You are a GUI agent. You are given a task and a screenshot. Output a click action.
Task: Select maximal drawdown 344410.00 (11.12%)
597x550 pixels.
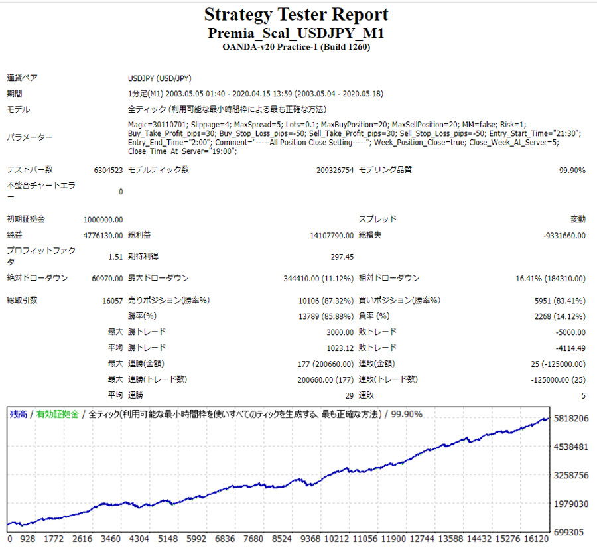(x=318, y=279)
